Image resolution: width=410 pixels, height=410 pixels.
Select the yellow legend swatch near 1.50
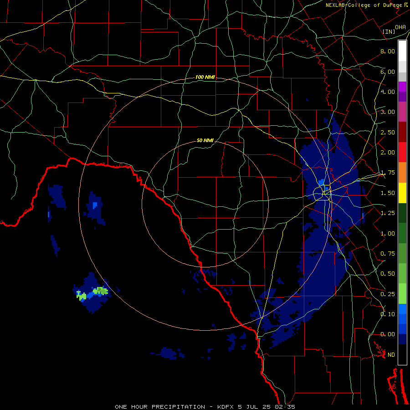coord(402,193)
